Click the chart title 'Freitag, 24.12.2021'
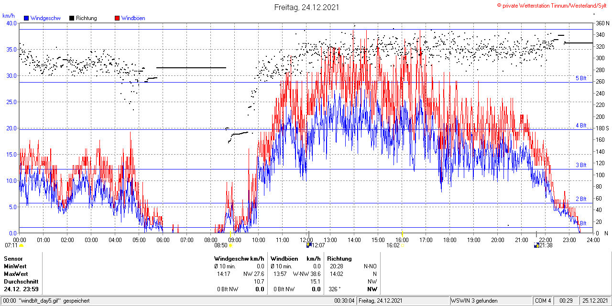This screenshot has width=612, height=306. point(306,7)
